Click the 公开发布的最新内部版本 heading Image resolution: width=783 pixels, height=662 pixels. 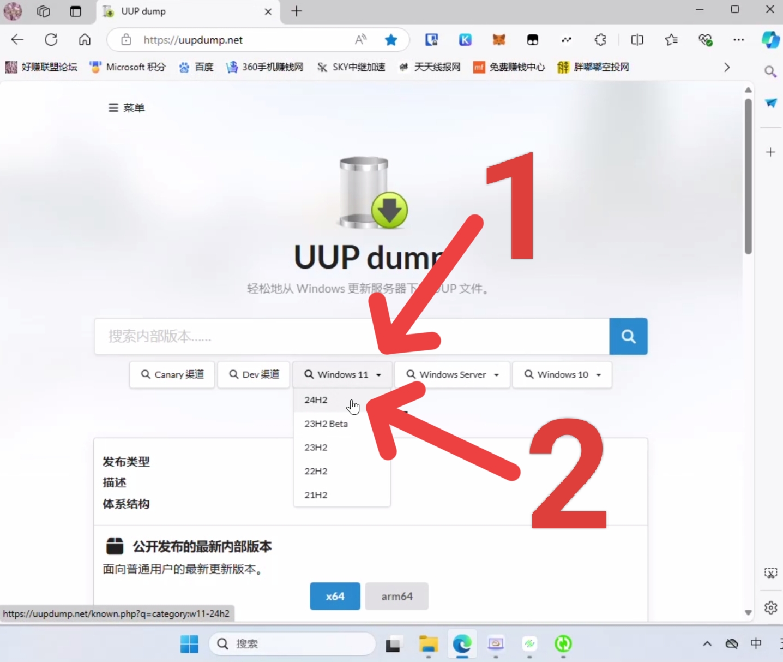[x=202, y=546]
